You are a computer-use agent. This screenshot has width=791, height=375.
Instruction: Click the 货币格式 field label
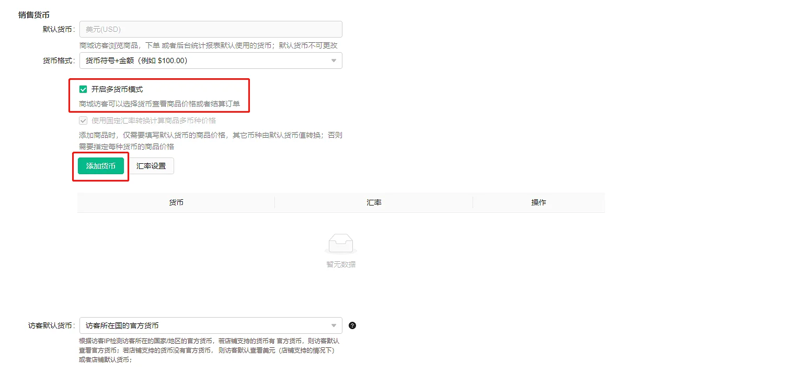pyautogui.click(x=59, y=61)
